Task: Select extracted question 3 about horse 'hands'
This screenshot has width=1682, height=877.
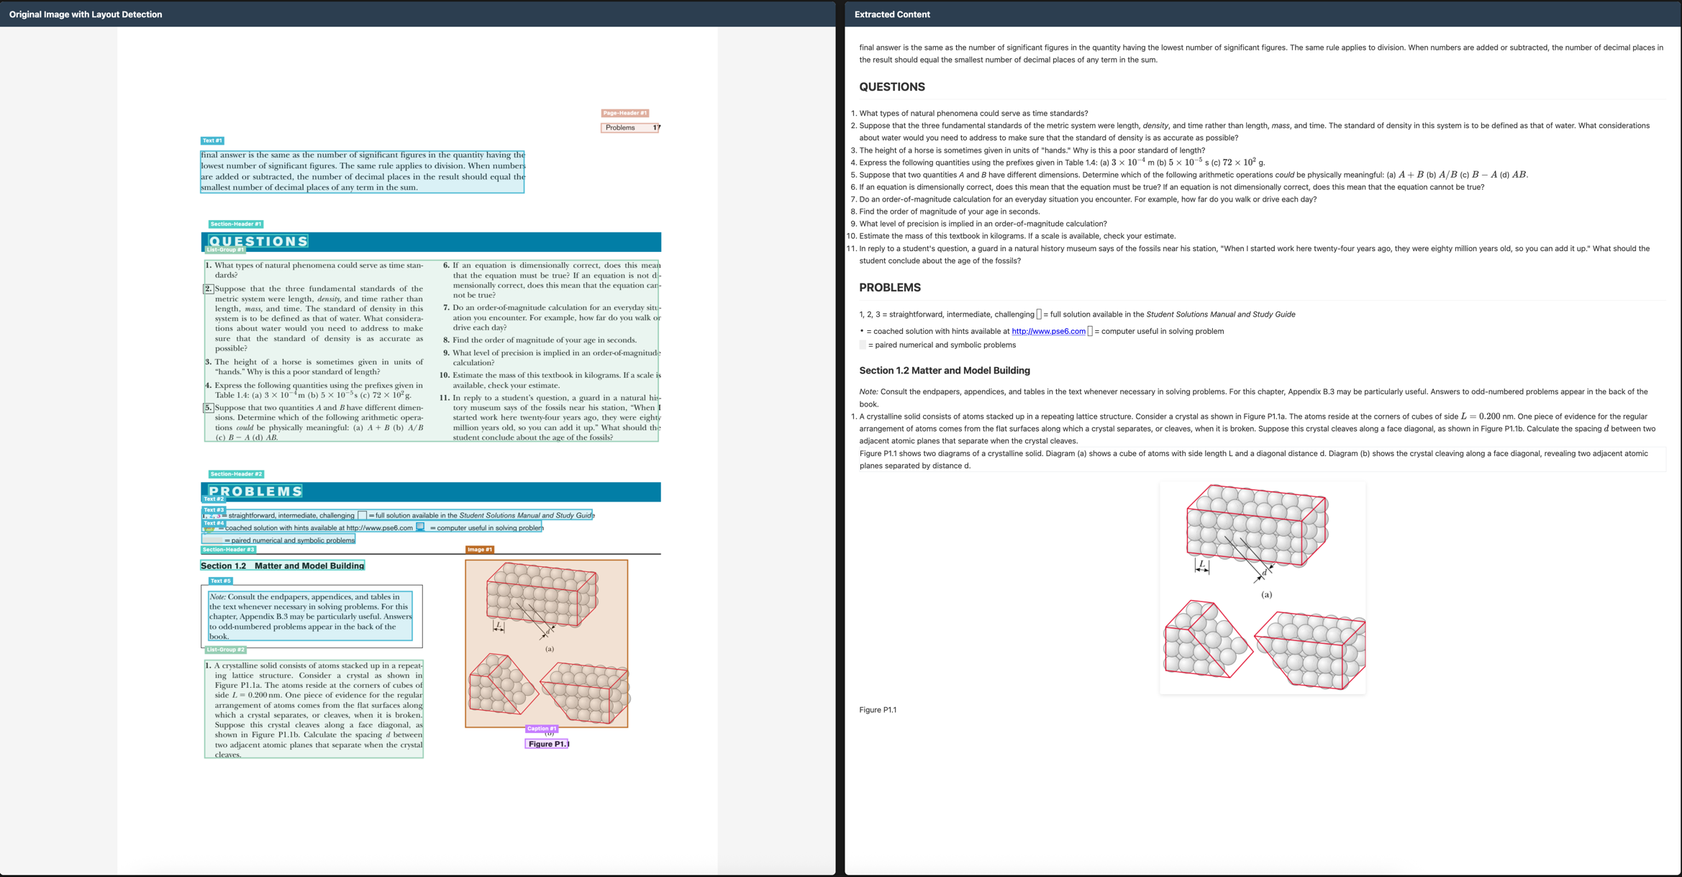Action: point(1032,150)
